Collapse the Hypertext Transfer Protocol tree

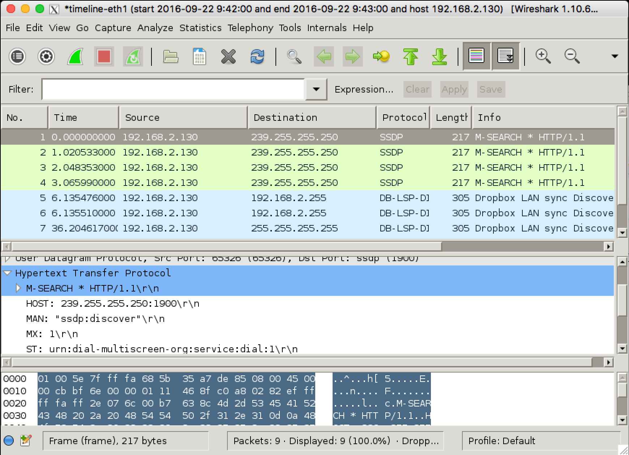(8, 273)
